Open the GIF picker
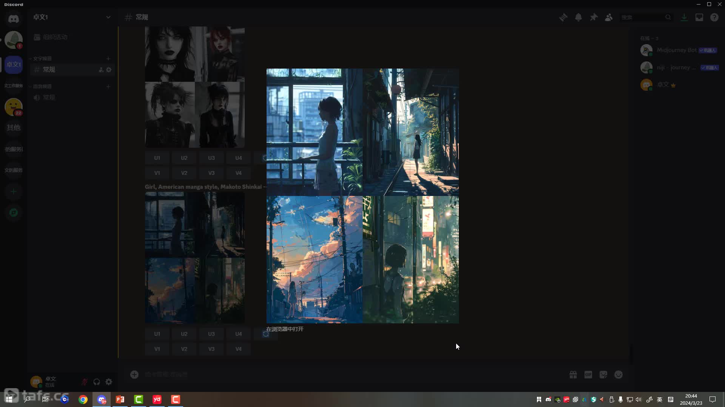725x407 pixels. click(588, 375)
